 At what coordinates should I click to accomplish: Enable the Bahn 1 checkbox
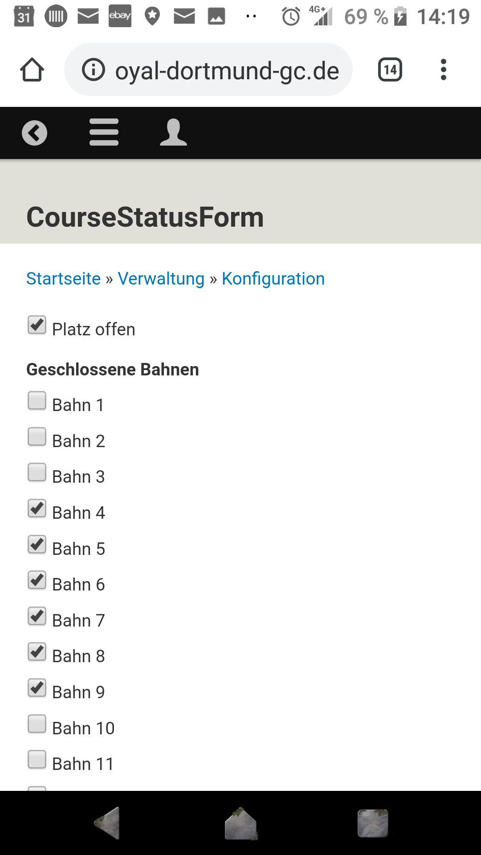[37, 401]
